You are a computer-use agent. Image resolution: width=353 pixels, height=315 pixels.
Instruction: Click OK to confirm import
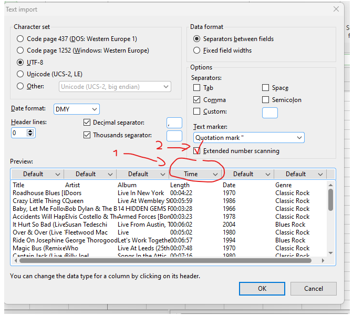tap(262, 288)
